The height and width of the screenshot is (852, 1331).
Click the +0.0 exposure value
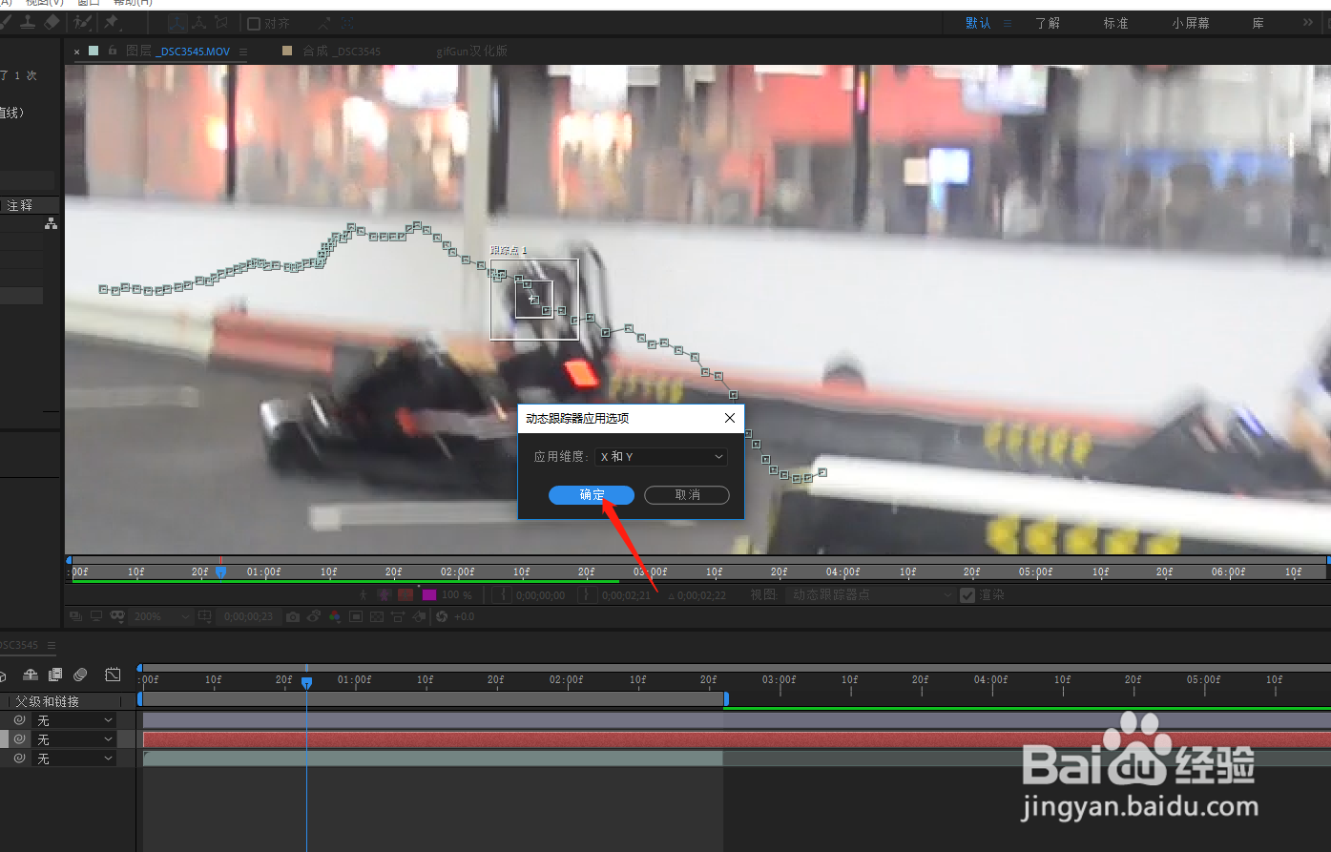point(465,616)
